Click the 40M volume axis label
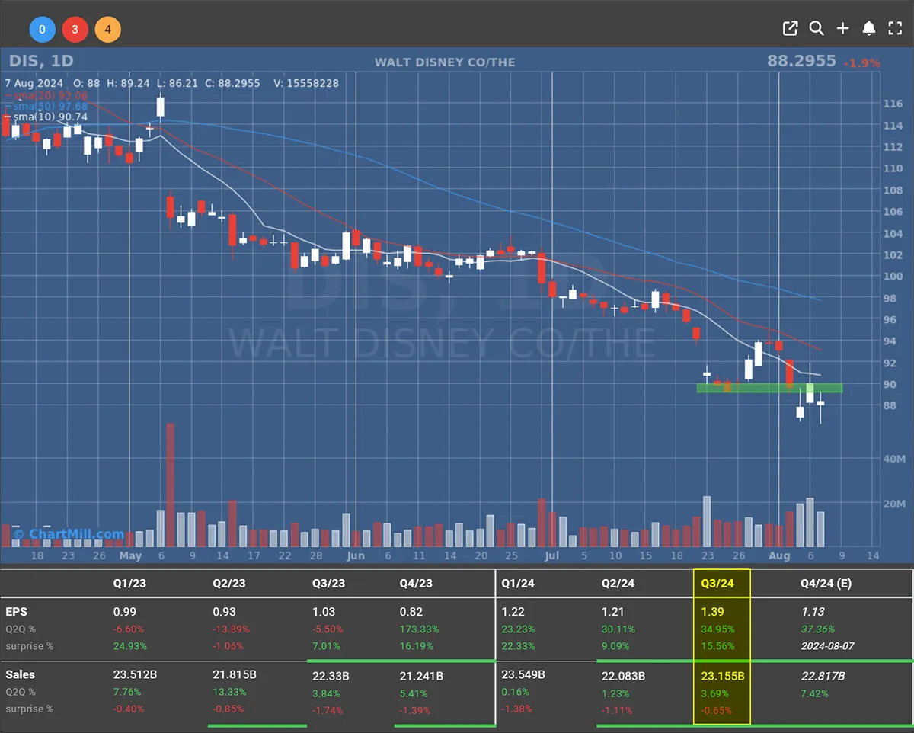This screenshot has height=733, width=914. point(893,459)
